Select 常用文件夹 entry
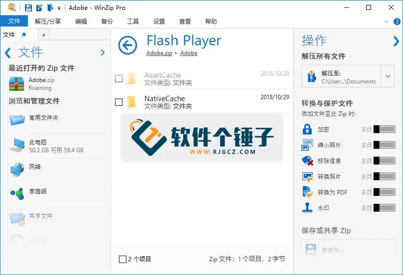Screen dimensions: 403x275 click(43, 118)
